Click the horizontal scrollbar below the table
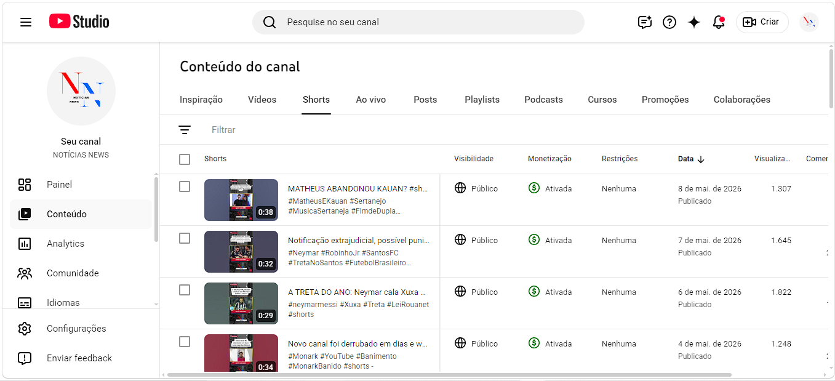The height and width of the screenshot is (381, 835). pos(449,374)
